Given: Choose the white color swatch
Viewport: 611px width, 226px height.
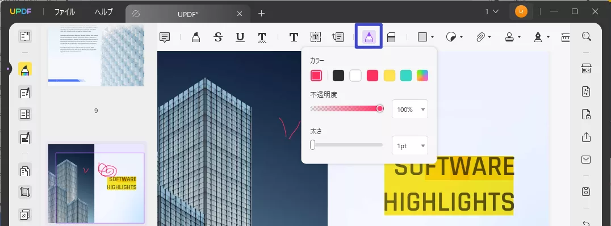Looking at the screenshot, I should click(355, 75).
